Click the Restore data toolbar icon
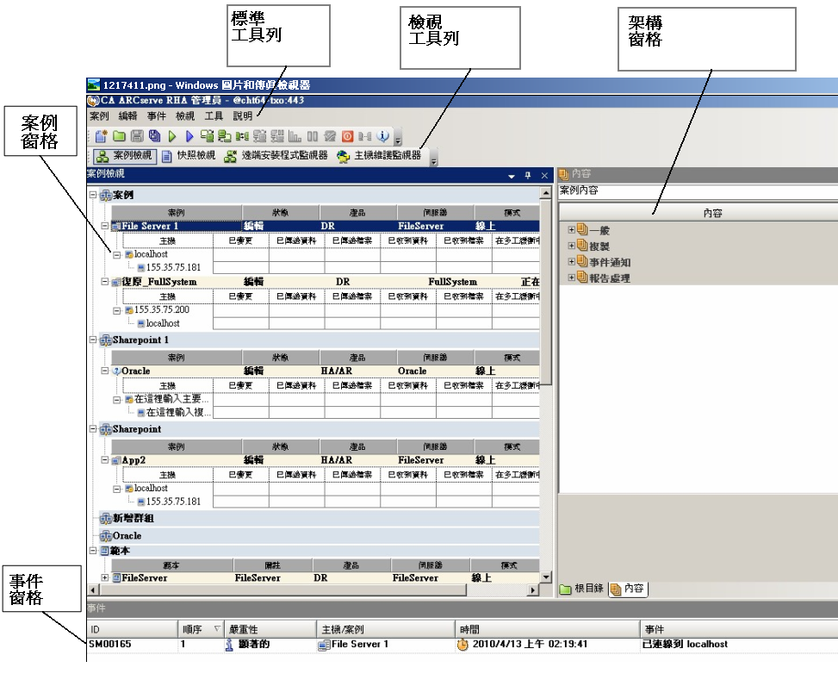This screenshot has height=680, width=838. click(225, 136)
